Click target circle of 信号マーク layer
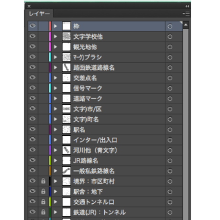Screen dimensions: 220x220 click(170, 88)
